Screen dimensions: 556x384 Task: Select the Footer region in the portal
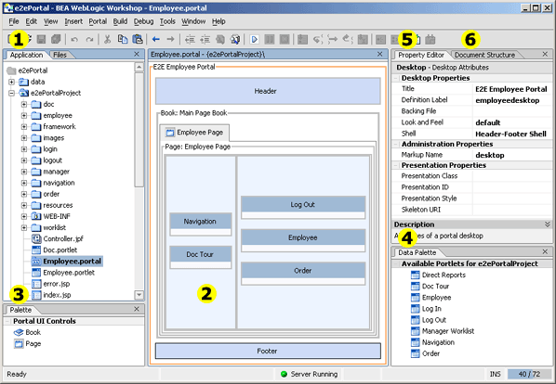(268, 351)
